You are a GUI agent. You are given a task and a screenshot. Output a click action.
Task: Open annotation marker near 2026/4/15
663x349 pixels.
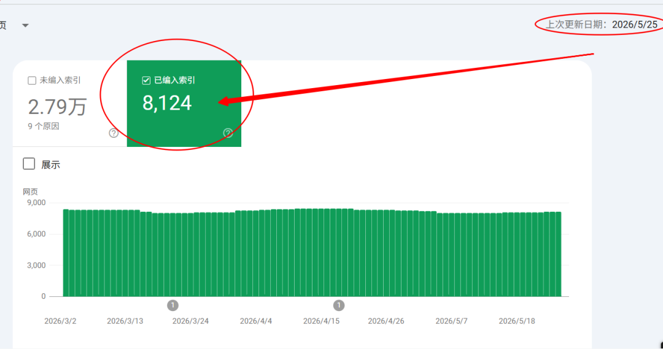tap(339, 305)
